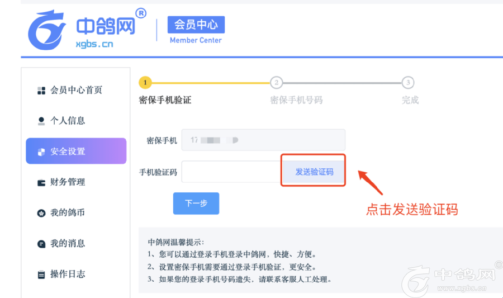Click step 3 circle 完成

[x=409, y=83]
